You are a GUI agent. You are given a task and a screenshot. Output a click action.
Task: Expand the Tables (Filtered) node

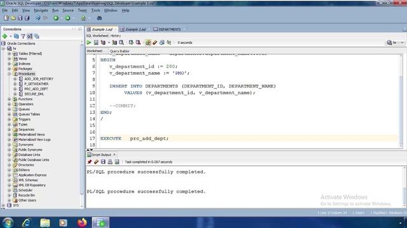point(10,54)
